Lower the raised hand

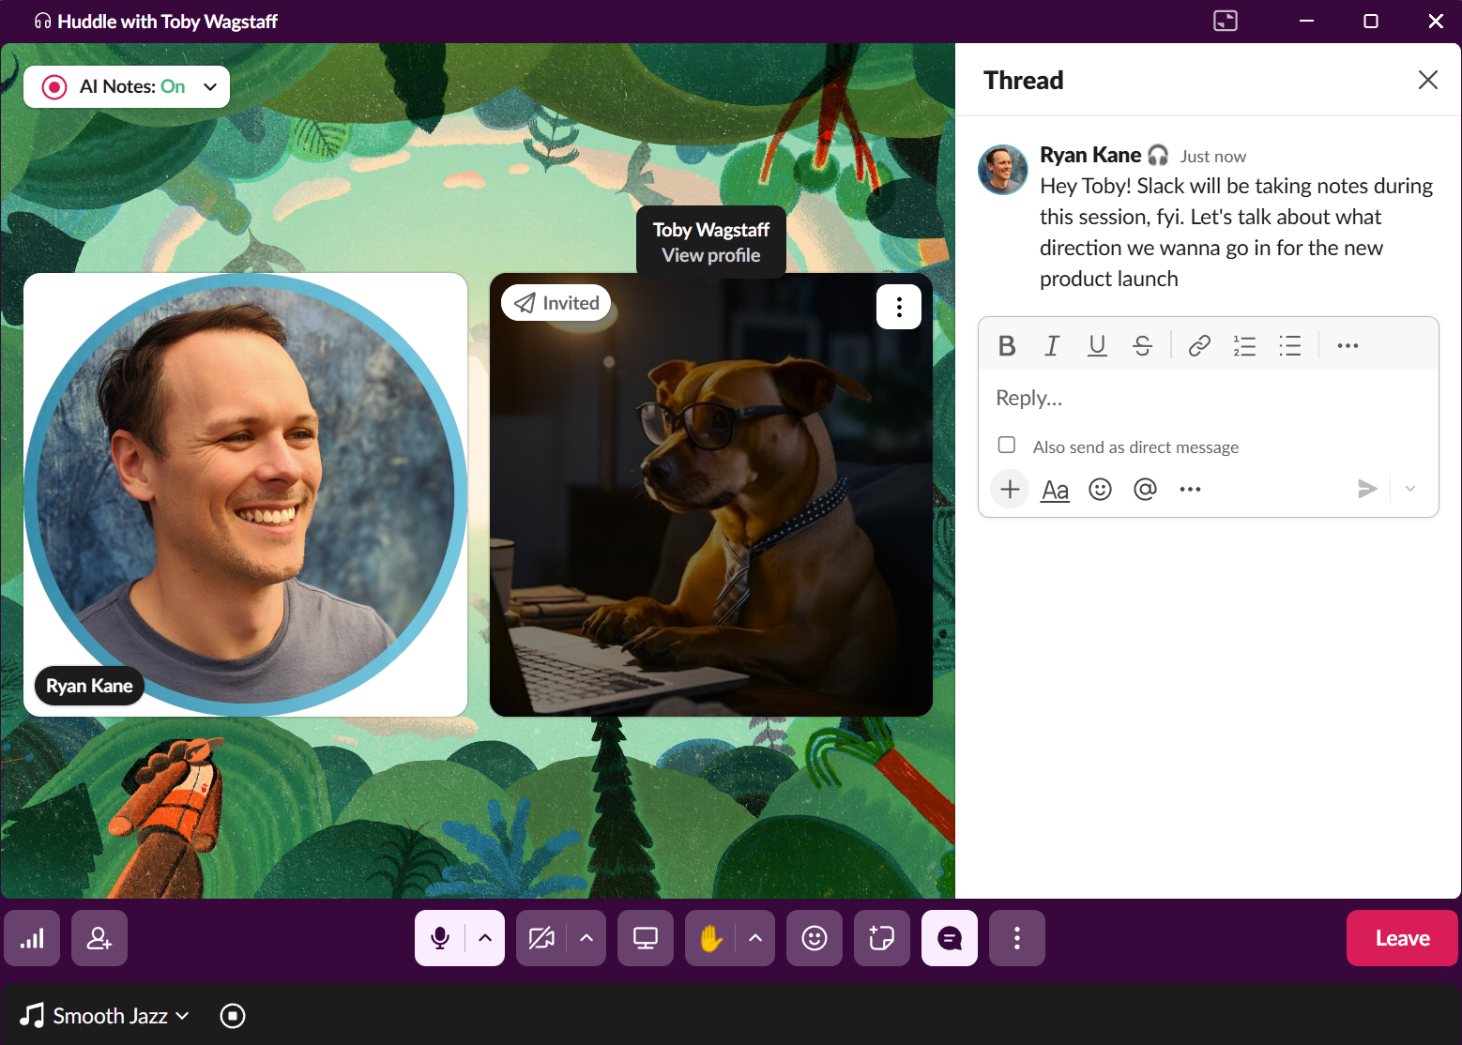[711, 938]
